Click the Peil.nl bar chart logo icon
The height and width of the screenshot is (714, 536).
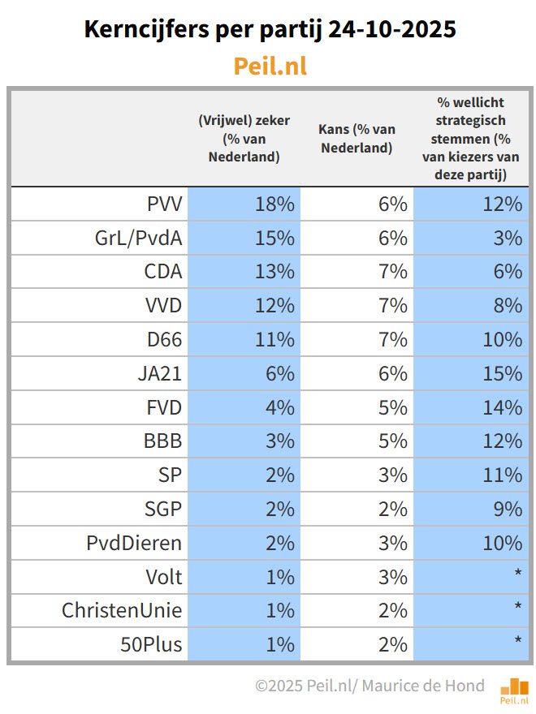pyautogui.click(x=514, y=688)
